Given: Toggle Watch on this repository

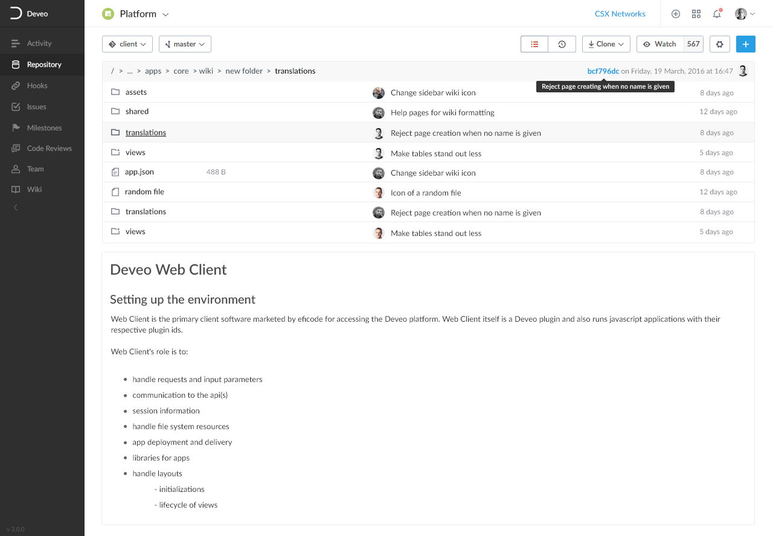Looking at the screenshot, I should pyautogui.click(x=660, y=44).
